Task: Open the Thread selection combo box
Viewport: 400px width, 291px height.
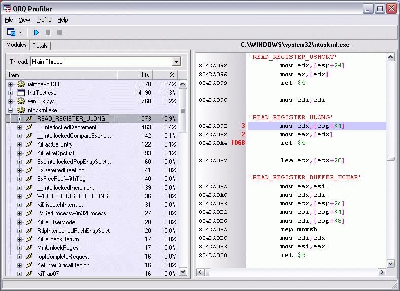Action: coord(176,62)
